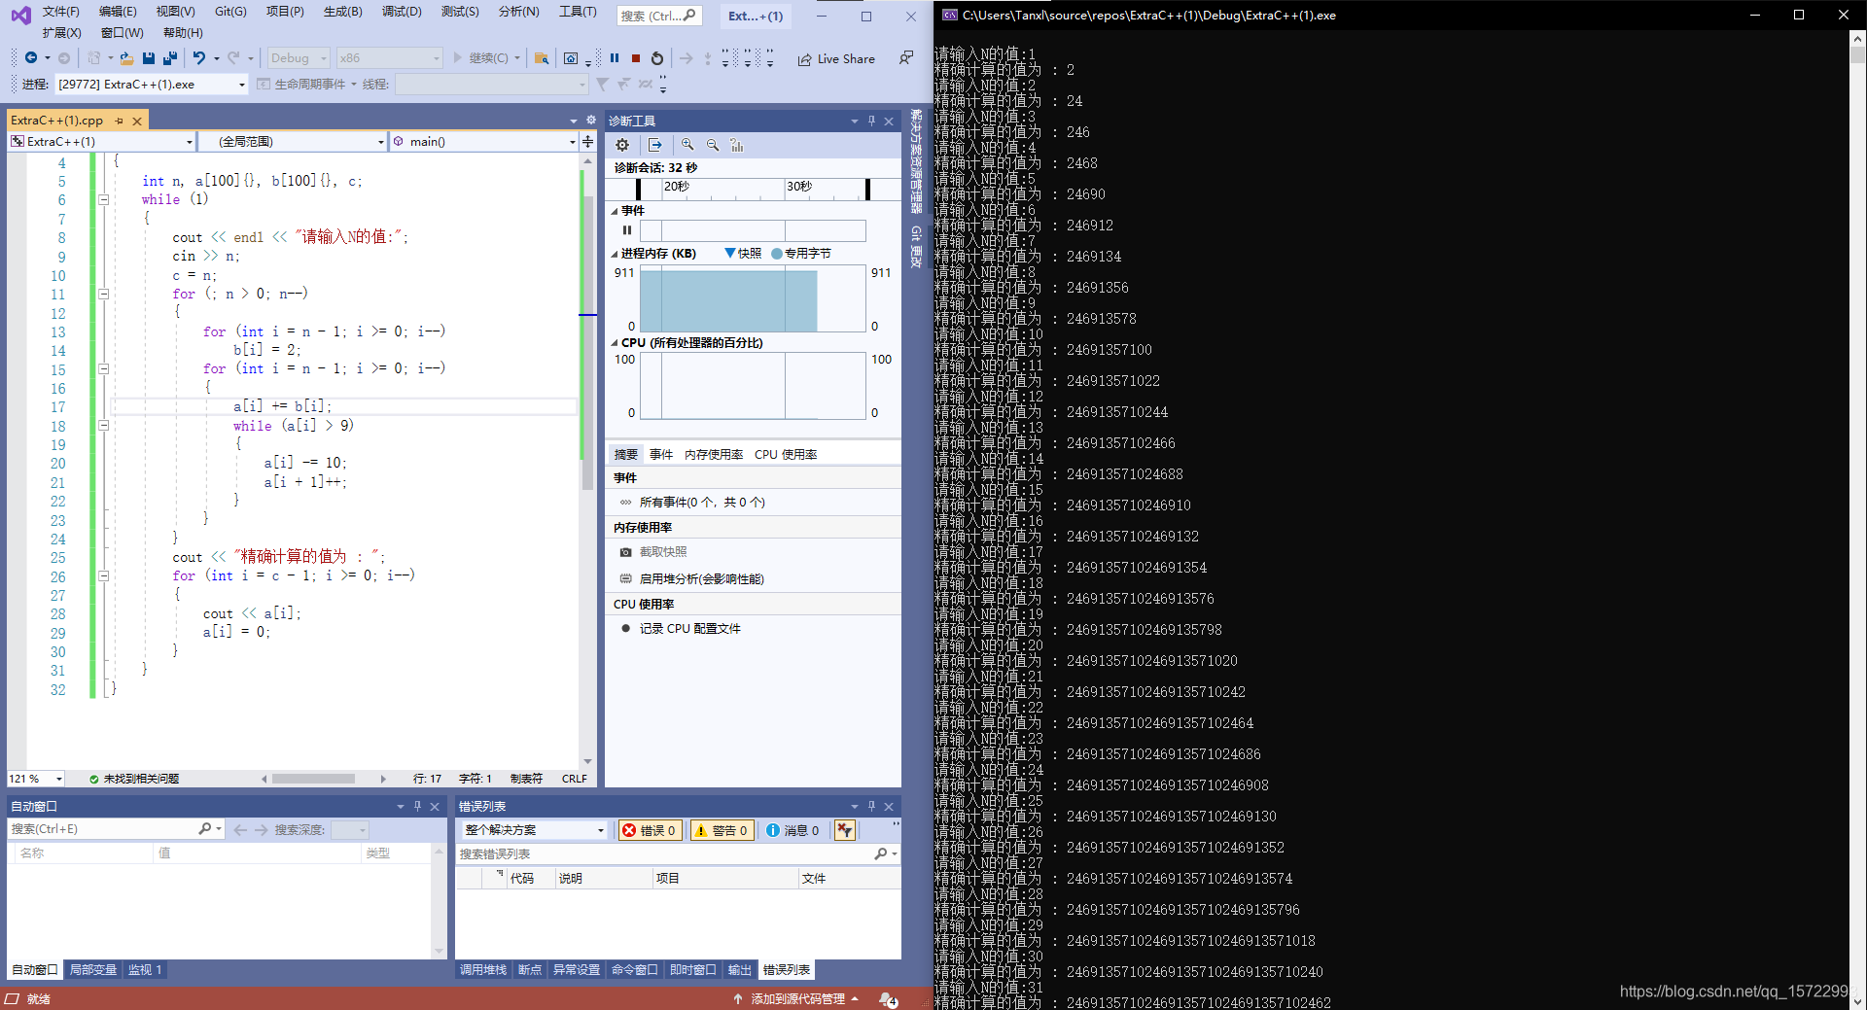Click 添加到源代码管理 in status bar

tap(797, 999)
